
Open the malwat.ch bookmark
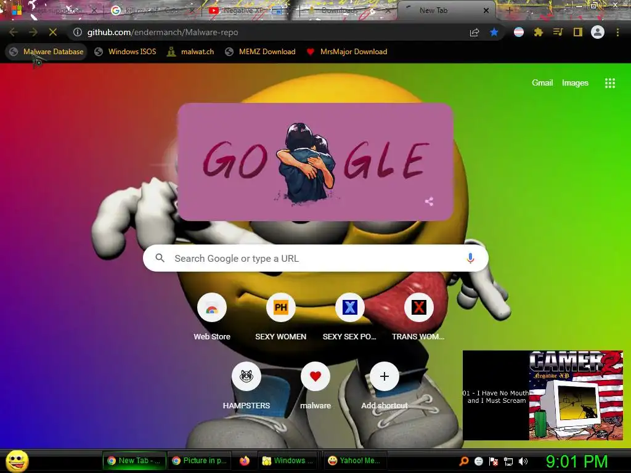coord(190,52)
